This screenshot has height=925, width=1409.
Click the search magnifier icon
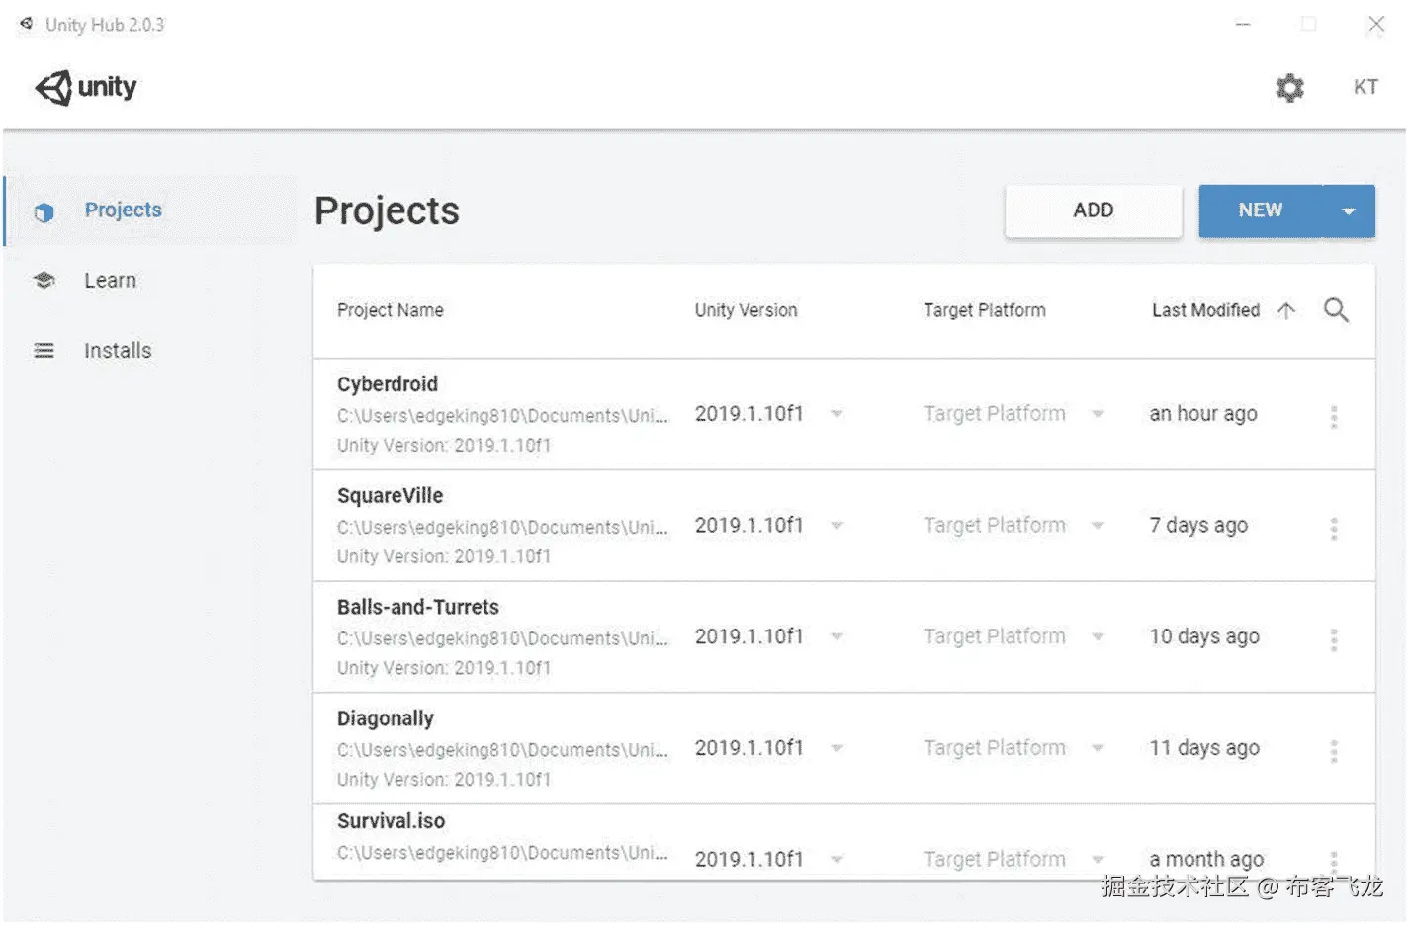click(x=1336, y=310)
